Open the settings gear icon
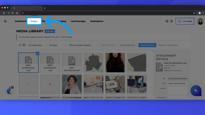The image size is (205, 115). point(171,21)
